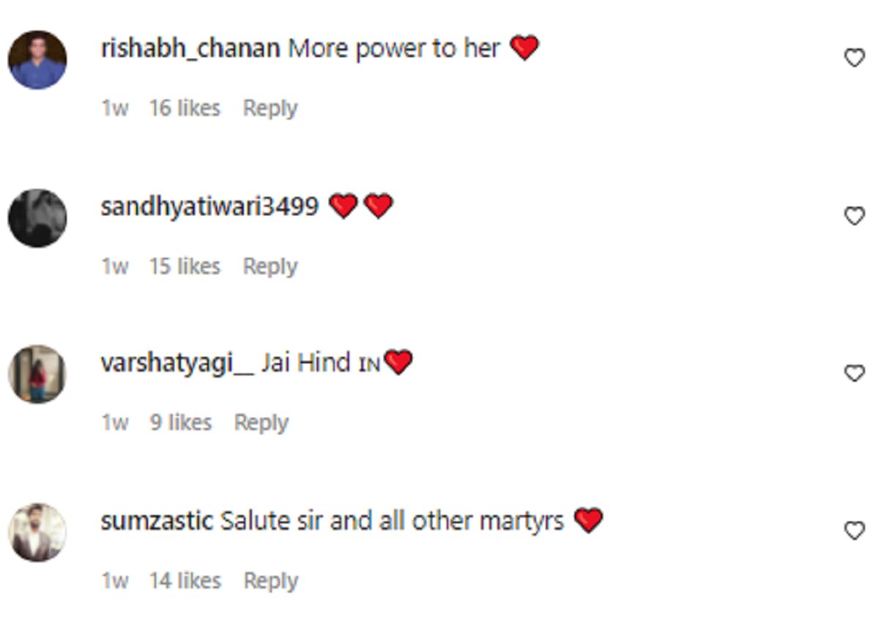Viewport: 879px width, 633px height.
Task: Open sandhyatiwari3499's profile avatar
Action: (37, 218)
